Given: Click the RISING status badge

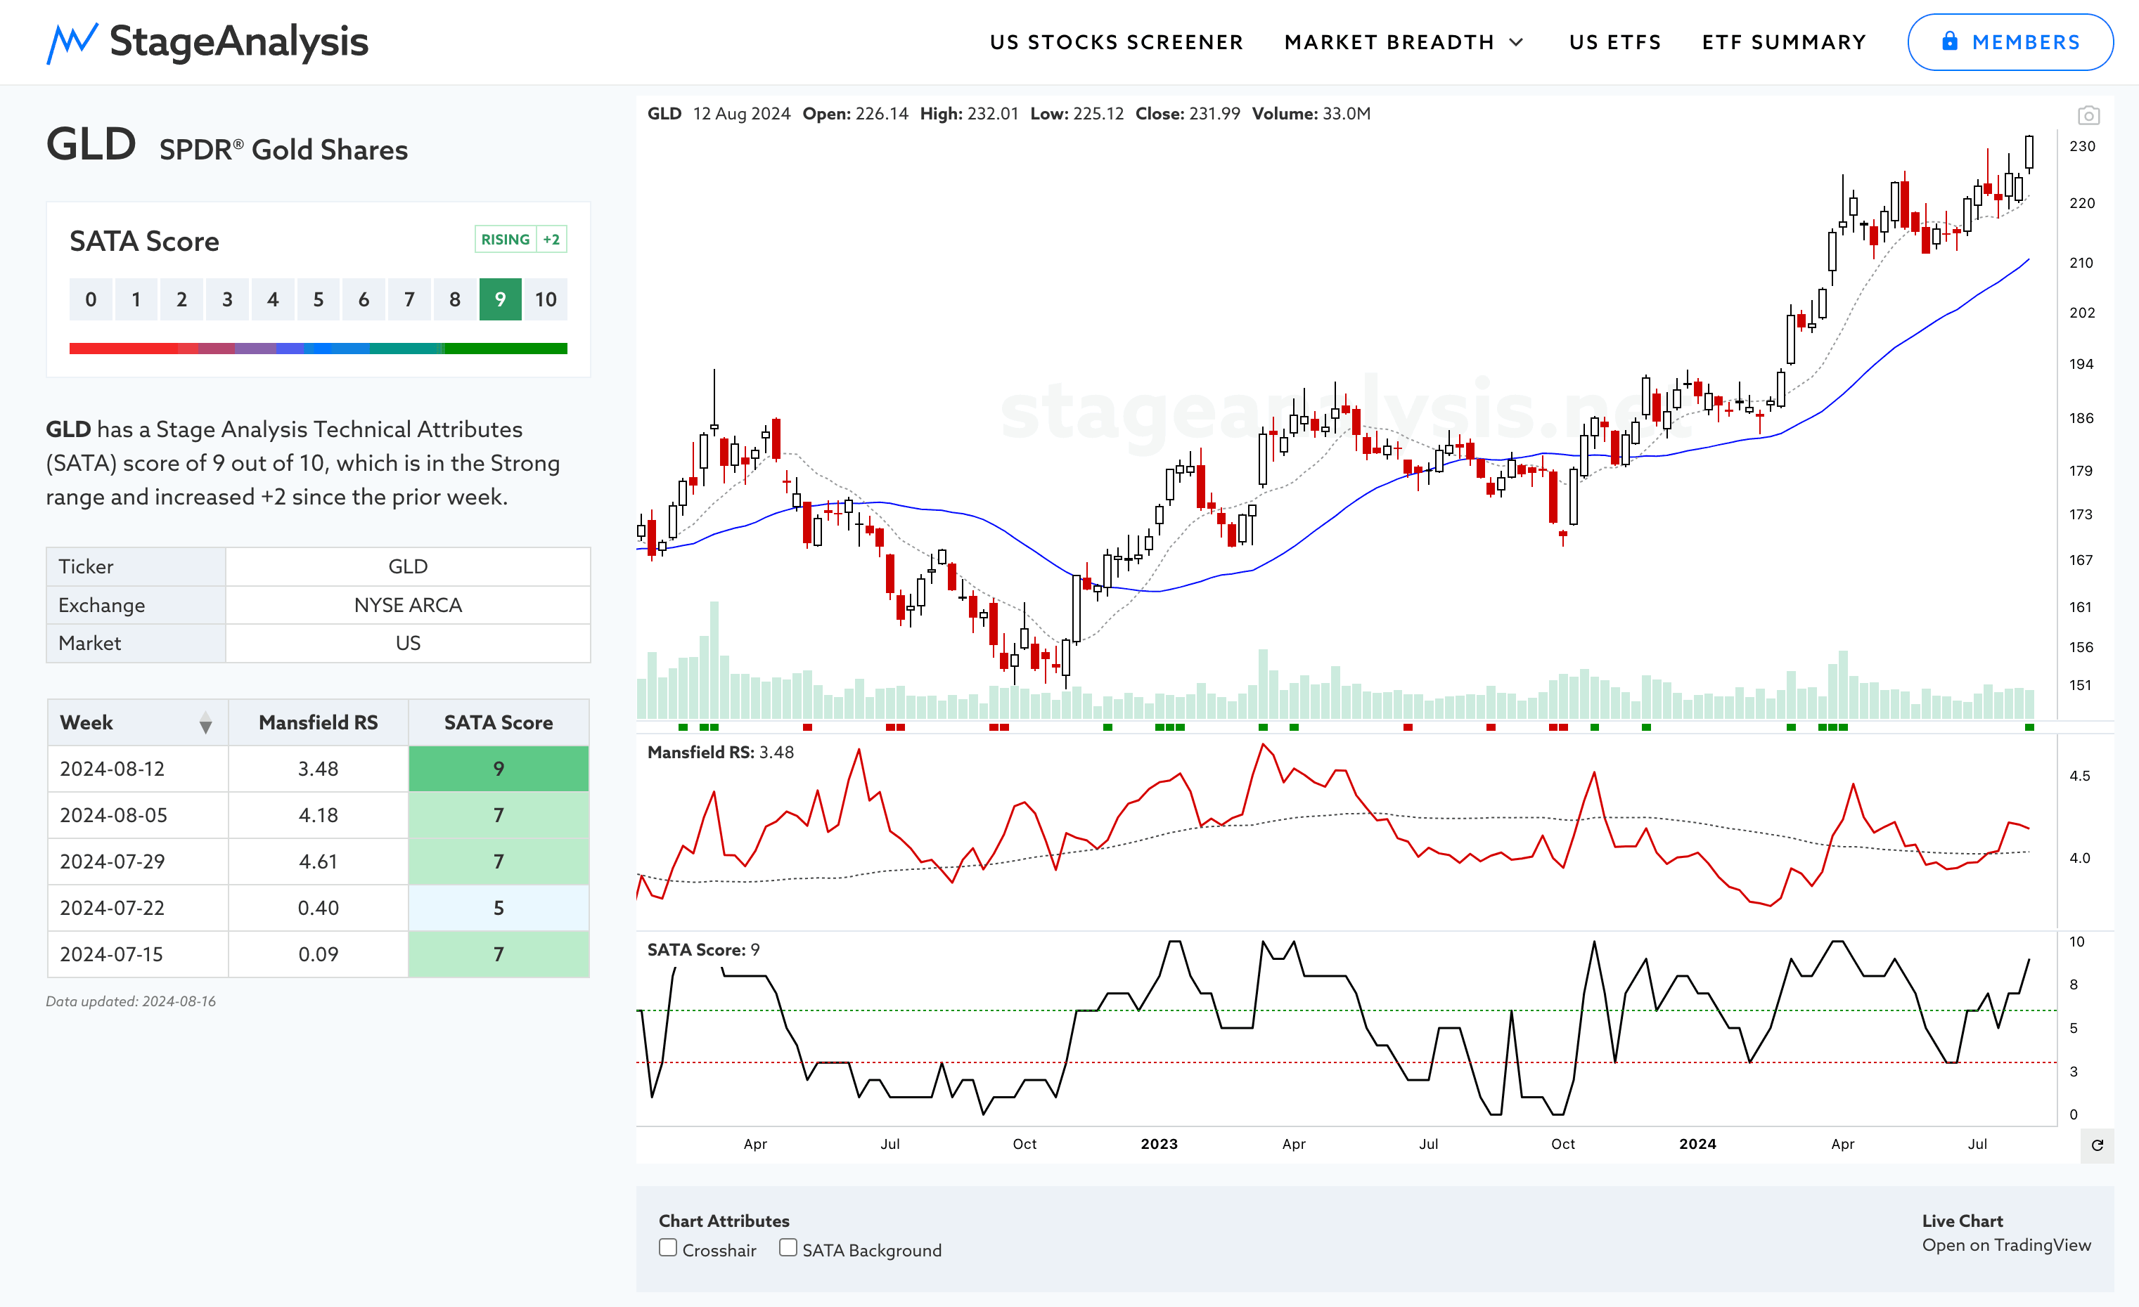Looking at the screenshot, I should click(506, 240).
